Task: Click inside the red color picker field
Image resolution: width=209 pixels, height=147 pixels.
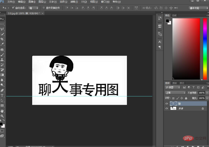Action: pos(186,49)
